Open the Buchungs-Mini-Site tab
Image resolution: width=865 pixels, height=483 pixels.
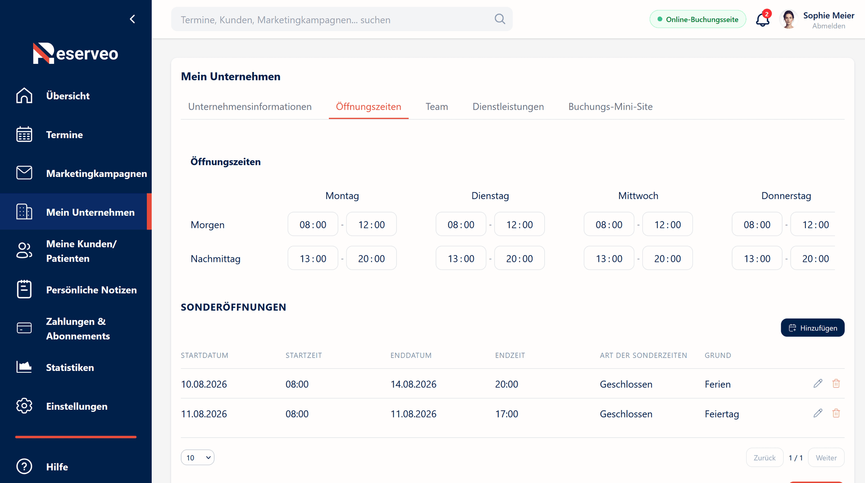point(610,107)
